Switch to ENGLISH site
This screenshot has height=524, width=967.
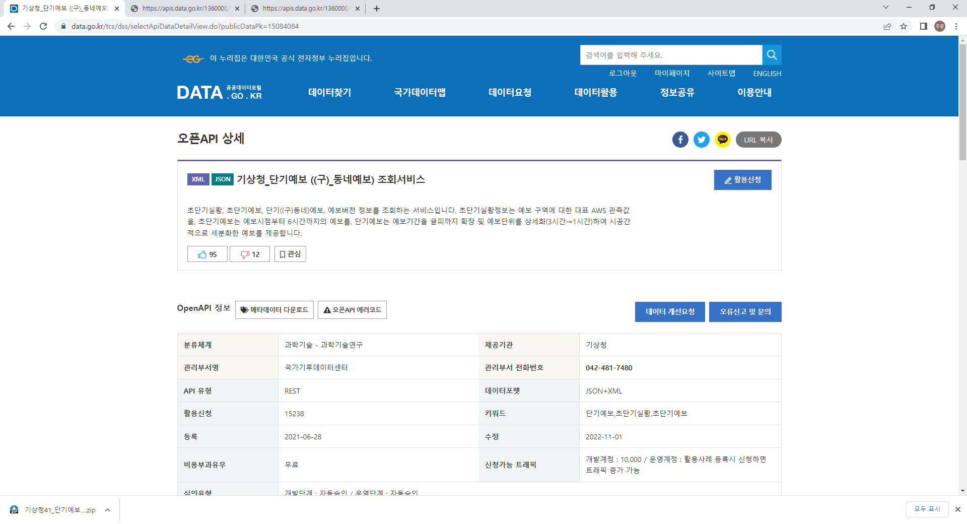coord(767,74)
